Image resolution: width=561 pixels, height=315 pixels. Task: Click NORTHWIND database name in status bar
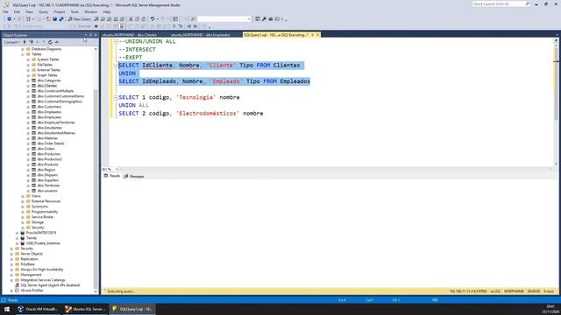tap(514, 291)
